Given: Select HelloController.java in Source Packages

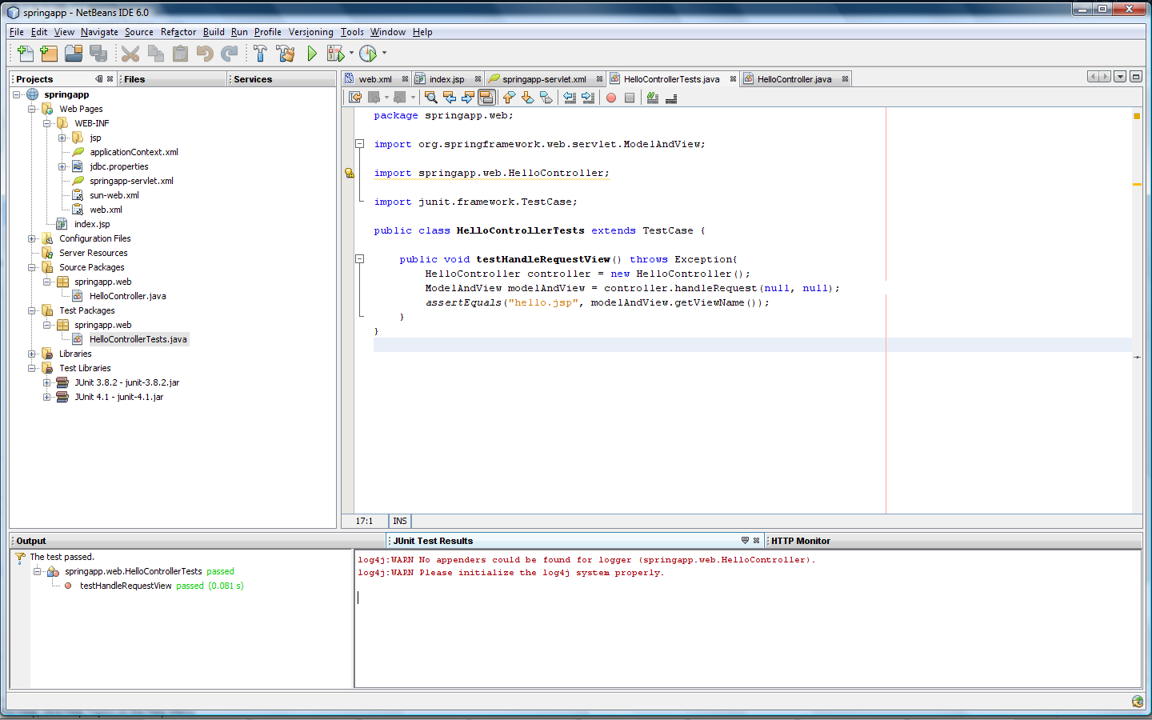Looking at the screenshot, I should coord(127,296).
